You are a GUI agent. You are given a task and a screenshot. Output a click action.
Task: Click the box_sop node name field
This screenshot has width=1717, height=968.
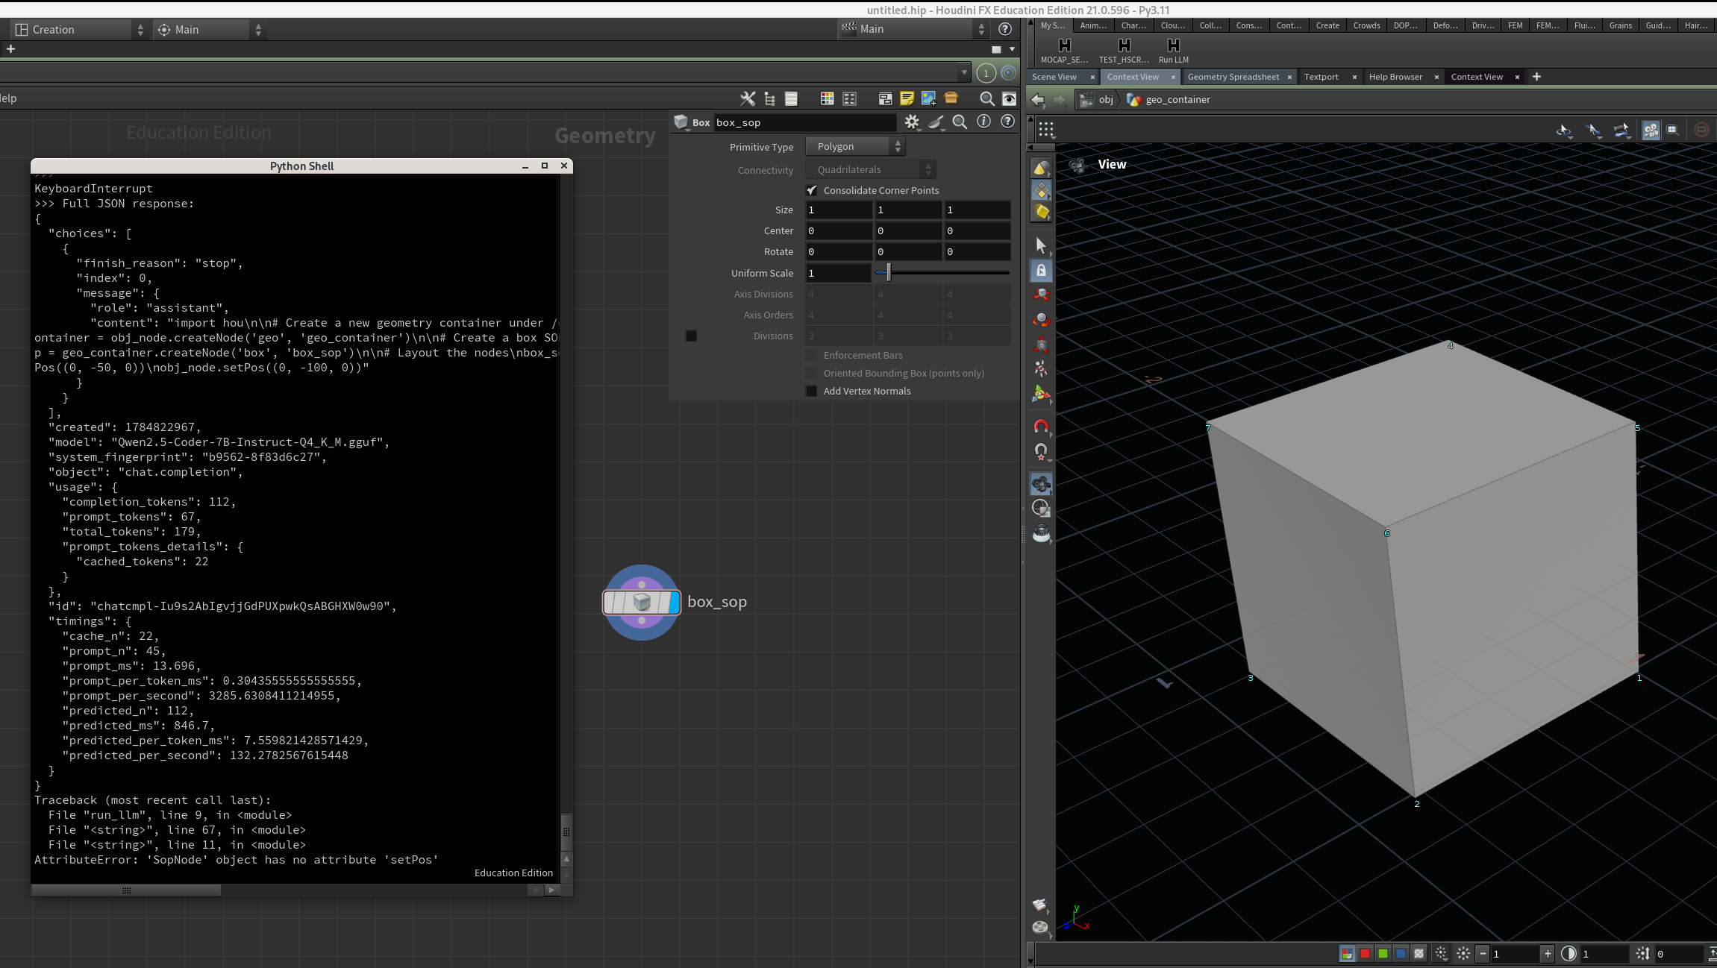804,122
